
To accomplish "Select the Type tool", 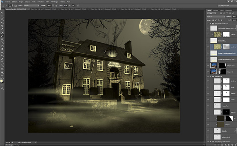I will pos(2,62).
